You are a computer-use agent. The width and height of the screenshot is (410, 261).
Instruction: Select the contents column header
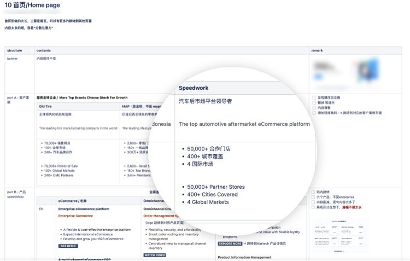click(43, 50)
